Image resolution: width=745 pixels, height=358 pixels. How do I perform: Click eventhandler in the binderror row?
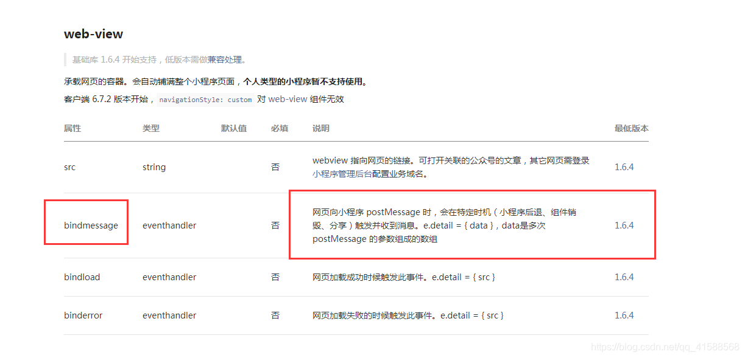click(x=169, y=315)
